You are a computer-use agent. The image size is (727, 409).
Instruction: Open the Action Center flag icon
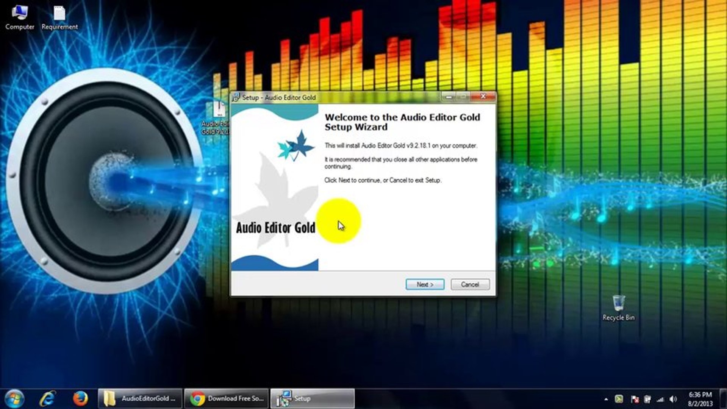635,399
